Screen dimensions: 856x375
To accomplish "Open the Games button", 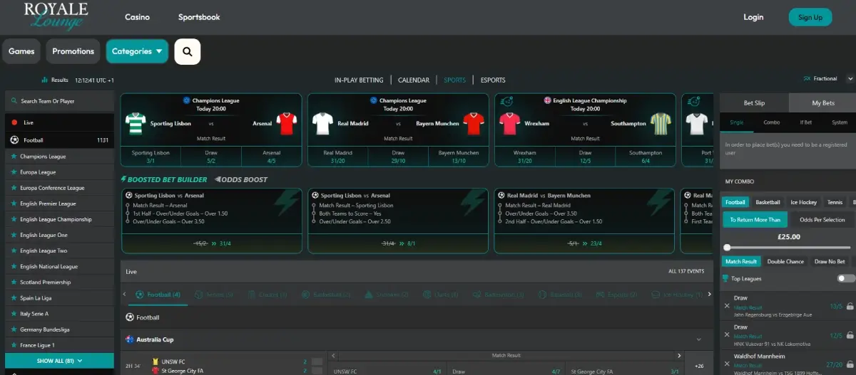I will 21,51.
